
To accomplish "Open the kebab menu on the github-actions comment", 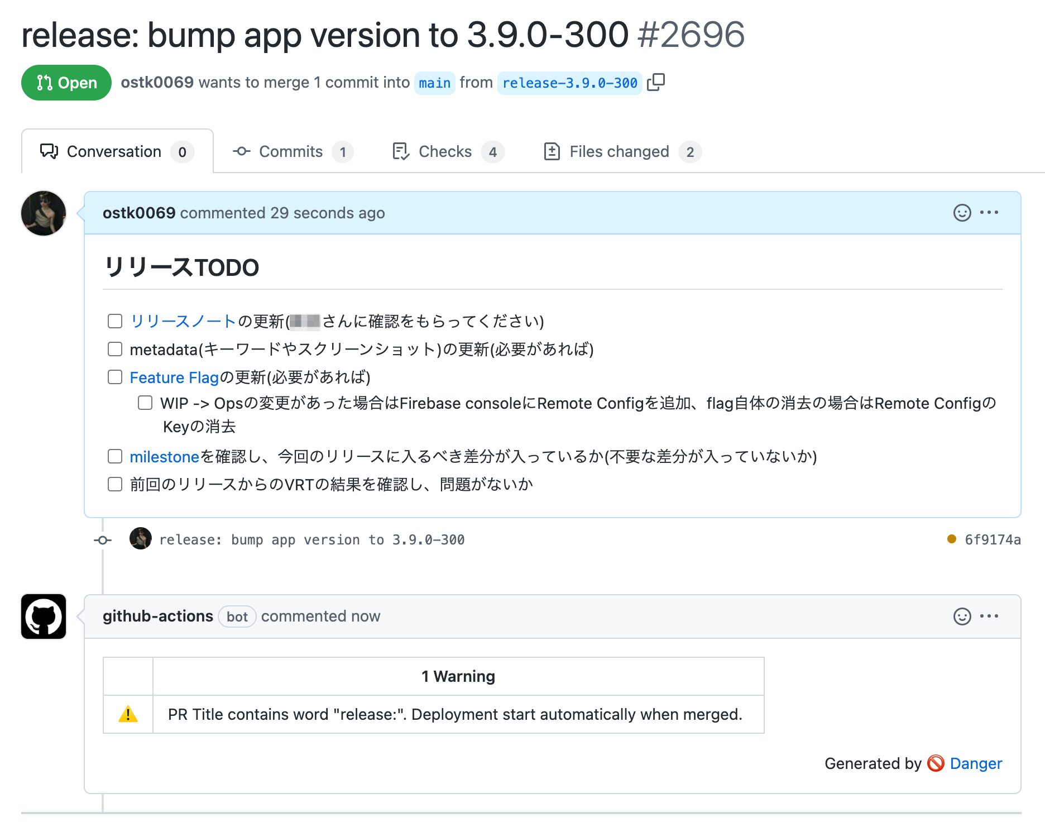I will (989, 616).
